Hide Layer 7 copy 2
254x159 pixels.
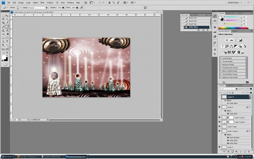pos(219,131)
